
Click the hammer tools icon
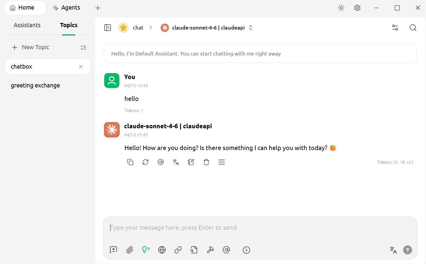tap(210, 250)
